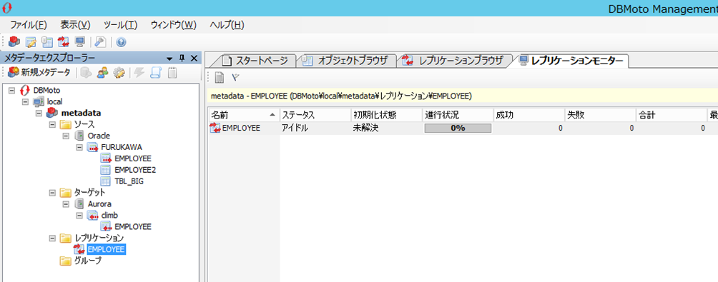
Task: Close the メタデータエクスプローラー panel
Action: (x=194, y=58)
